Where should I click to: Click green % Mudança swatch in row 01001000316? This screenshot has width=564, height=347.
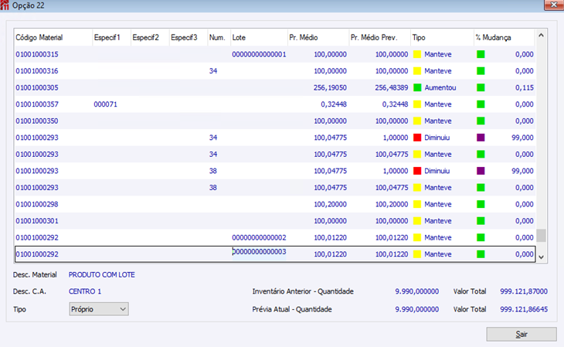click(481, 71)
